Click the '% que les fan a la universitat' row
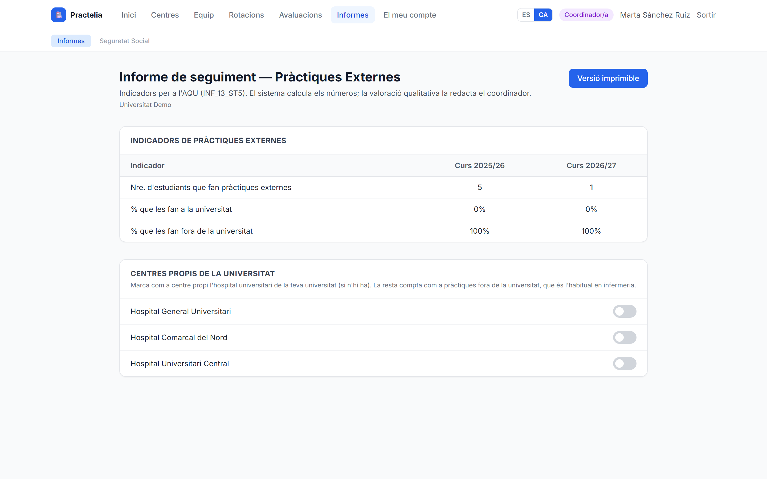This screenshot has height=479, width=767. tap(383, 209)
